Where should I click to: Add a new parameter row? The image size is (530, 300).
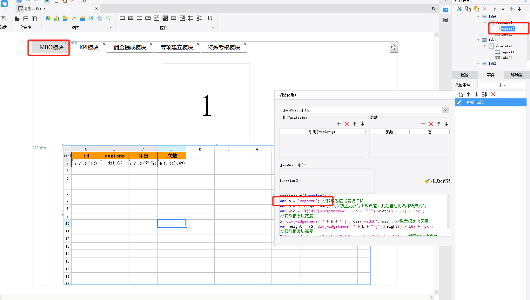click(x=423, y=124)
